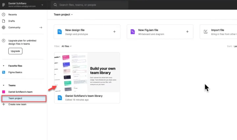Click Create new team

(17, 104)
